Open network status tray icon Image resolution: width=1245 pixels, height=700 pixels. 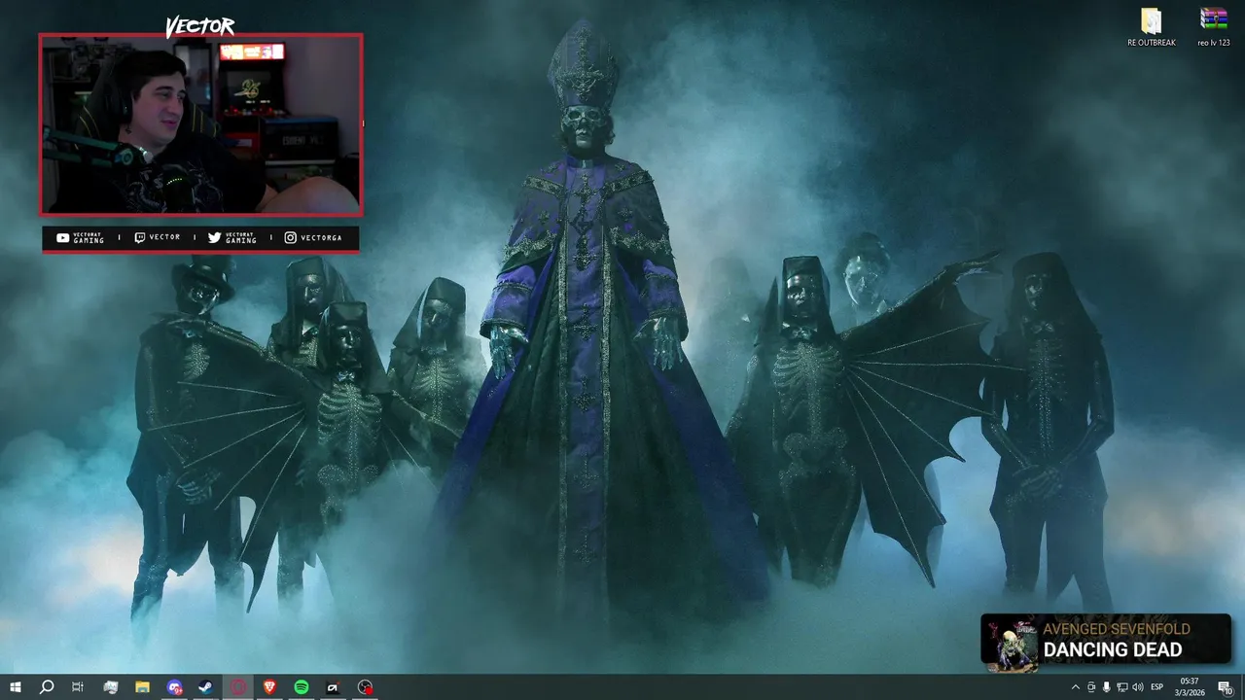pos(1121,687)
